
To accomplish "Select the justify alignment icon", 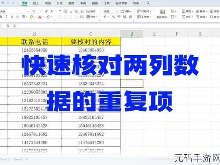I will click(x=77, y=17).
